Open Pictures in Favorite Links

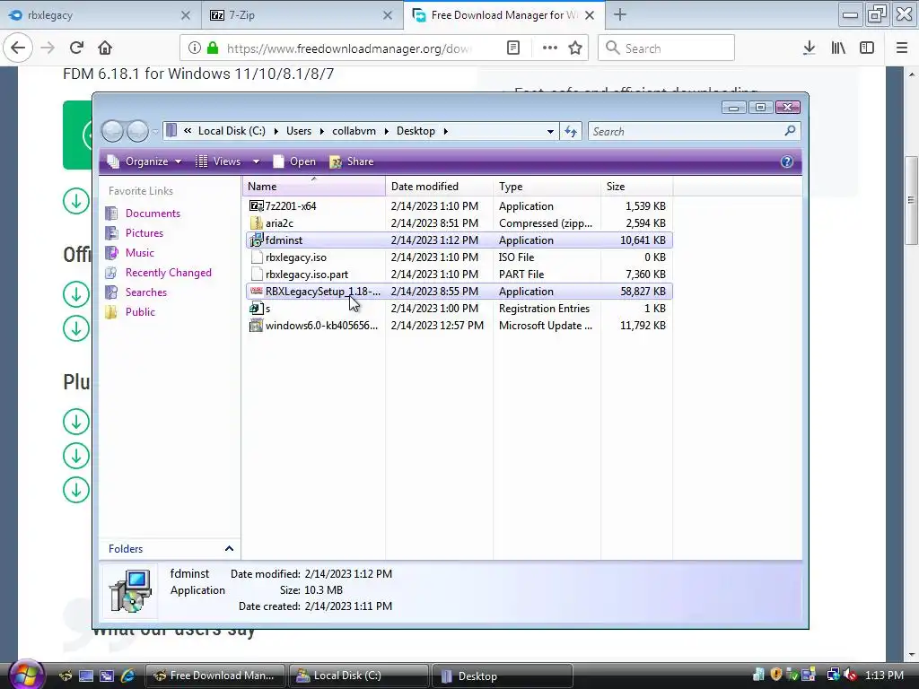click(144, 233)
